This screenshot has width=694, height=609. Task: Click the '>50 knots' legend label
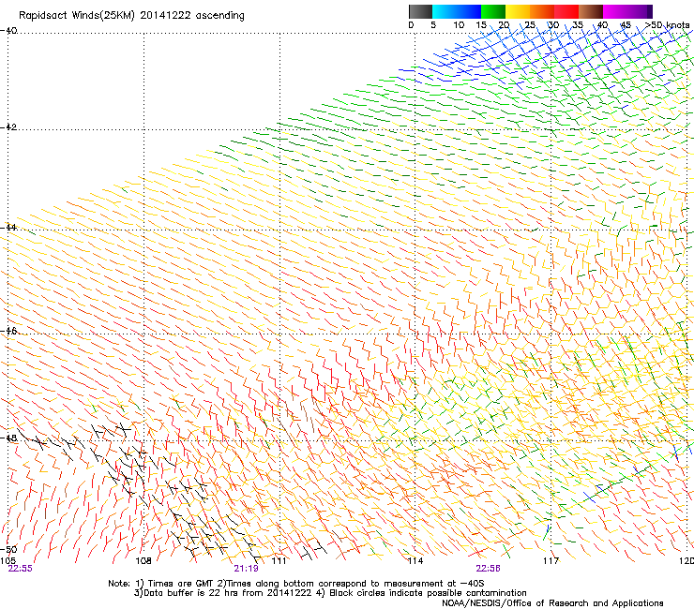click(668, 25)
